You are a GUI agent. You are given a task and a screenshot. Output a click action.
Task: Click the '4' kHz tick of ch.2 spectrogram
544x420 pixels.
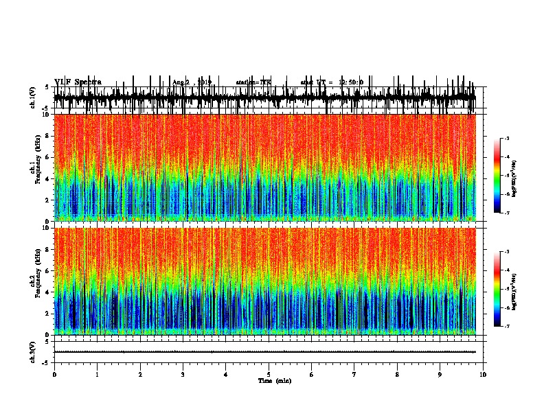pos(48,292)
